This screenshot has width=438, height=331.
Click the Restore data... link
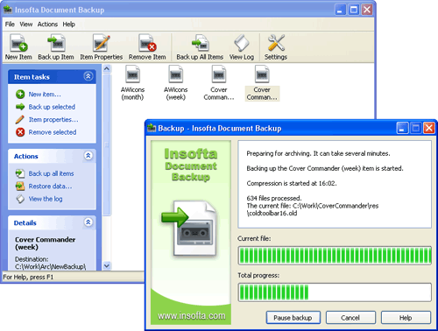coord(50,186)
